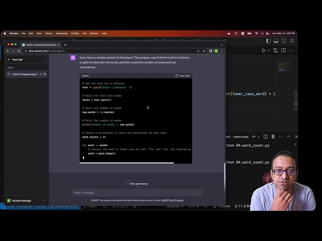The width and height of the screenshot is (322, 241).
Task: Split the VS Code editor right
Action: click(283, 50)
